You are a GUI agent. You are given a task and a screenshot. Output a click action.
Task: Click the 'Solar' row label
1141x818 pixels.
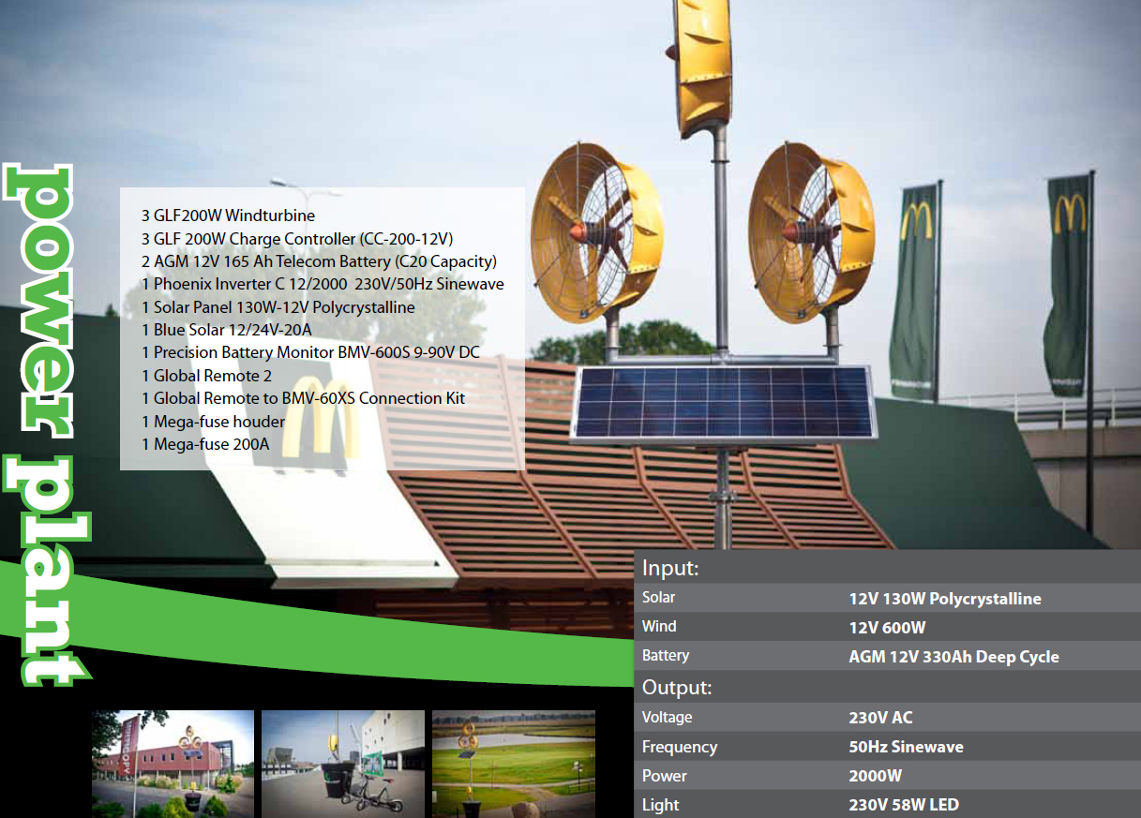click(x=658, y=598)
